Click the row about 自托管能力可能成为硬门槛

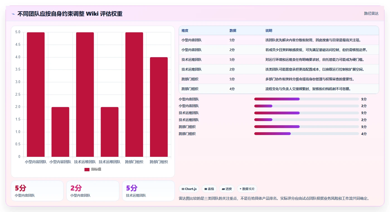(x=279, y=59)
